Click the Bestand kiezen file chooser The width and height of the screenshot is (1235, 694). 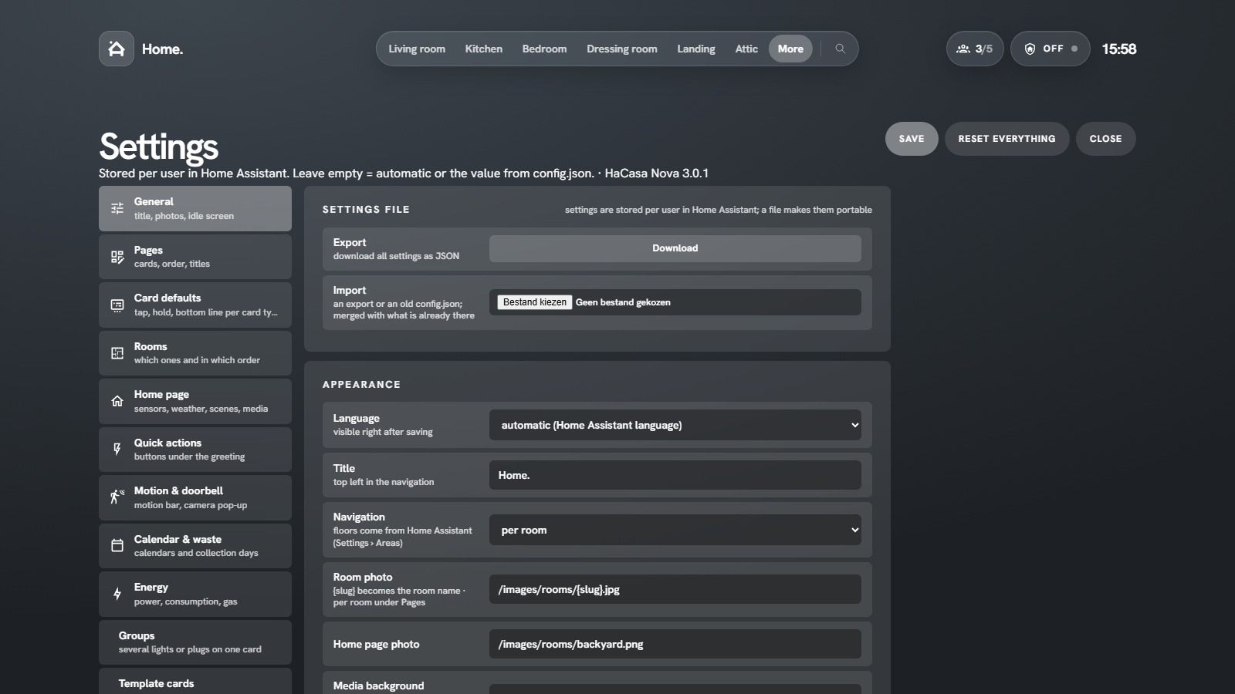(x=535, y=302)
